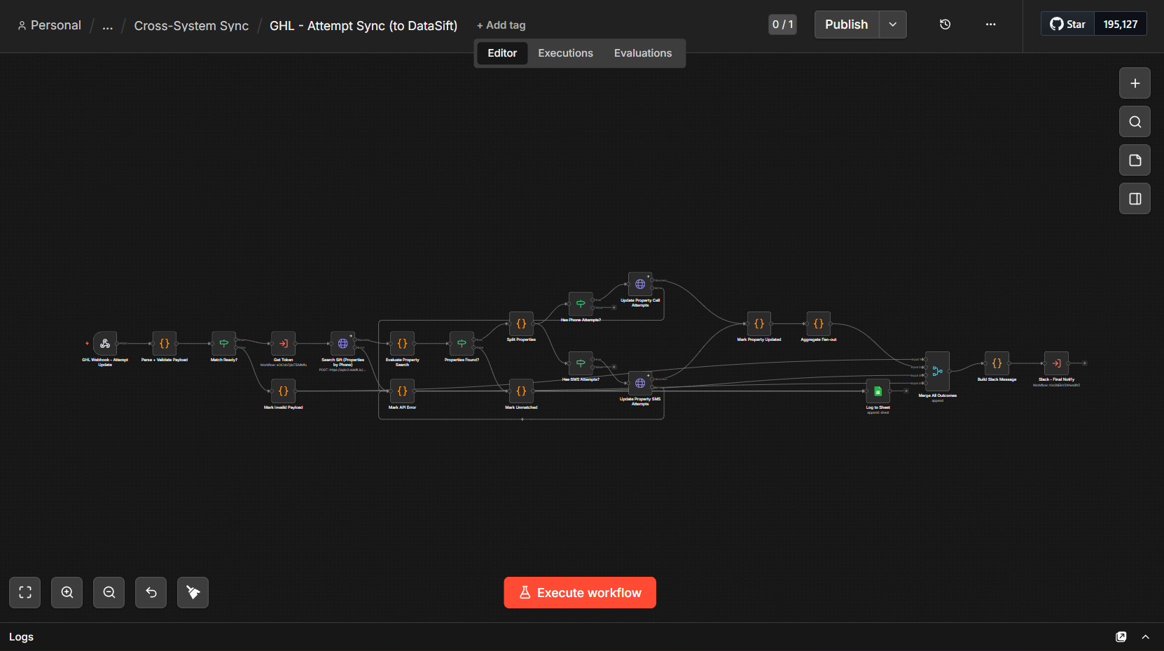This screenshot has height=651, width=1164.
Task: Zoom in on the canvas
Action: point(67,592)
